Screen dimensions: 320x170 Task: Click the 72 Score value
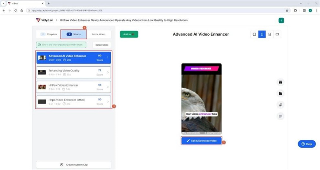pyautogui.click(x=100, y=70)
